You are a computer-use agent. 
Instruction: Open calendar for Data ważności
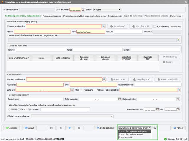click(178, 99)
